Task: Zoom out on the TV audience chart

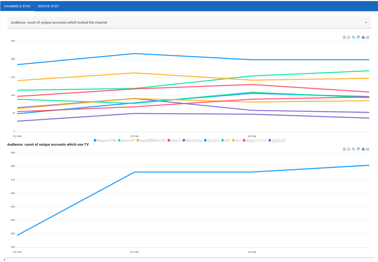Action: click(x=349, y=149)
